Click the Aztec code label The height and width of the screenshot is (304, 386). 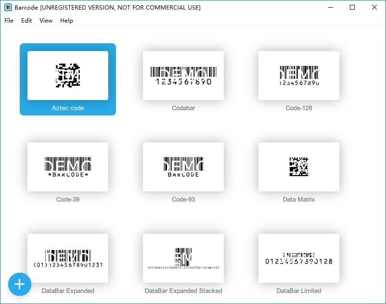coord(68,108)
